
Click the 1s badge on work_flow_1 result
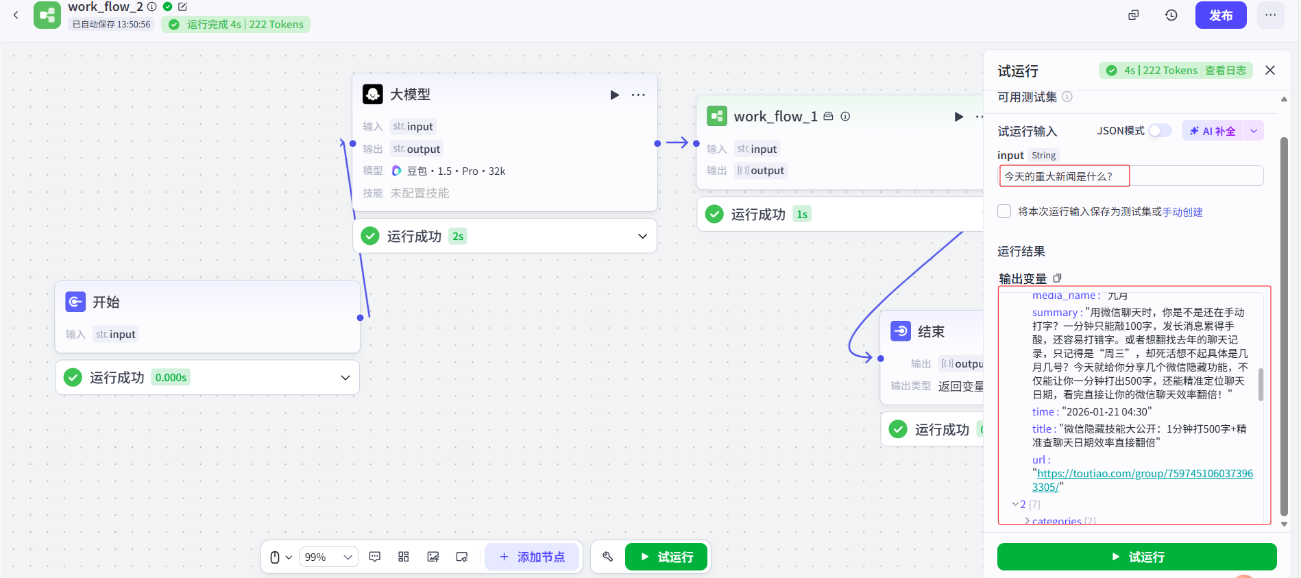point(802,214)
